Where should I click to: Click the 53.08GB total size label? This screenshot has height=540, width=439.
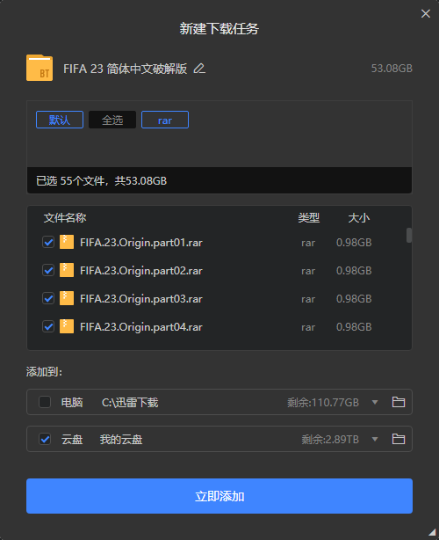392,69
